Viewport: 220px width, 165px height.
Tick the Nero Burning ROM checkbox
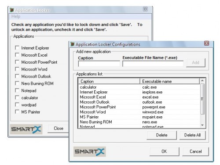pyautogui.click(x=17, y=83)
